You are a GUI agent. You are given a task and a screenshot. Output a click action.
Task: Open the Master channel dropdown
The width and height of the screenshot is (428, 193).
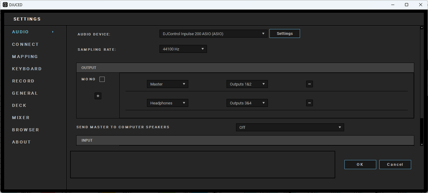[x=168, y=84]
